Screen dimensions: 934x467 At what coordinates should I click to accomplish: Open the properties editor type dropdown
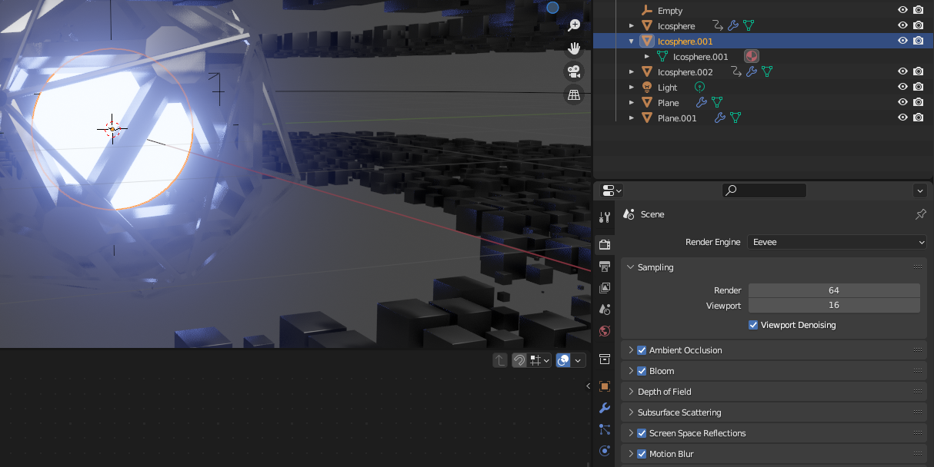612,190
